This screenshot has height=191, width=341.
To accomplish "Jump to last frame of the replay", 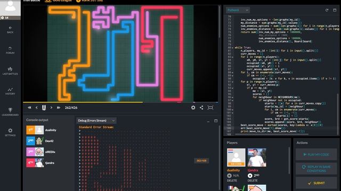I will 59,108.
